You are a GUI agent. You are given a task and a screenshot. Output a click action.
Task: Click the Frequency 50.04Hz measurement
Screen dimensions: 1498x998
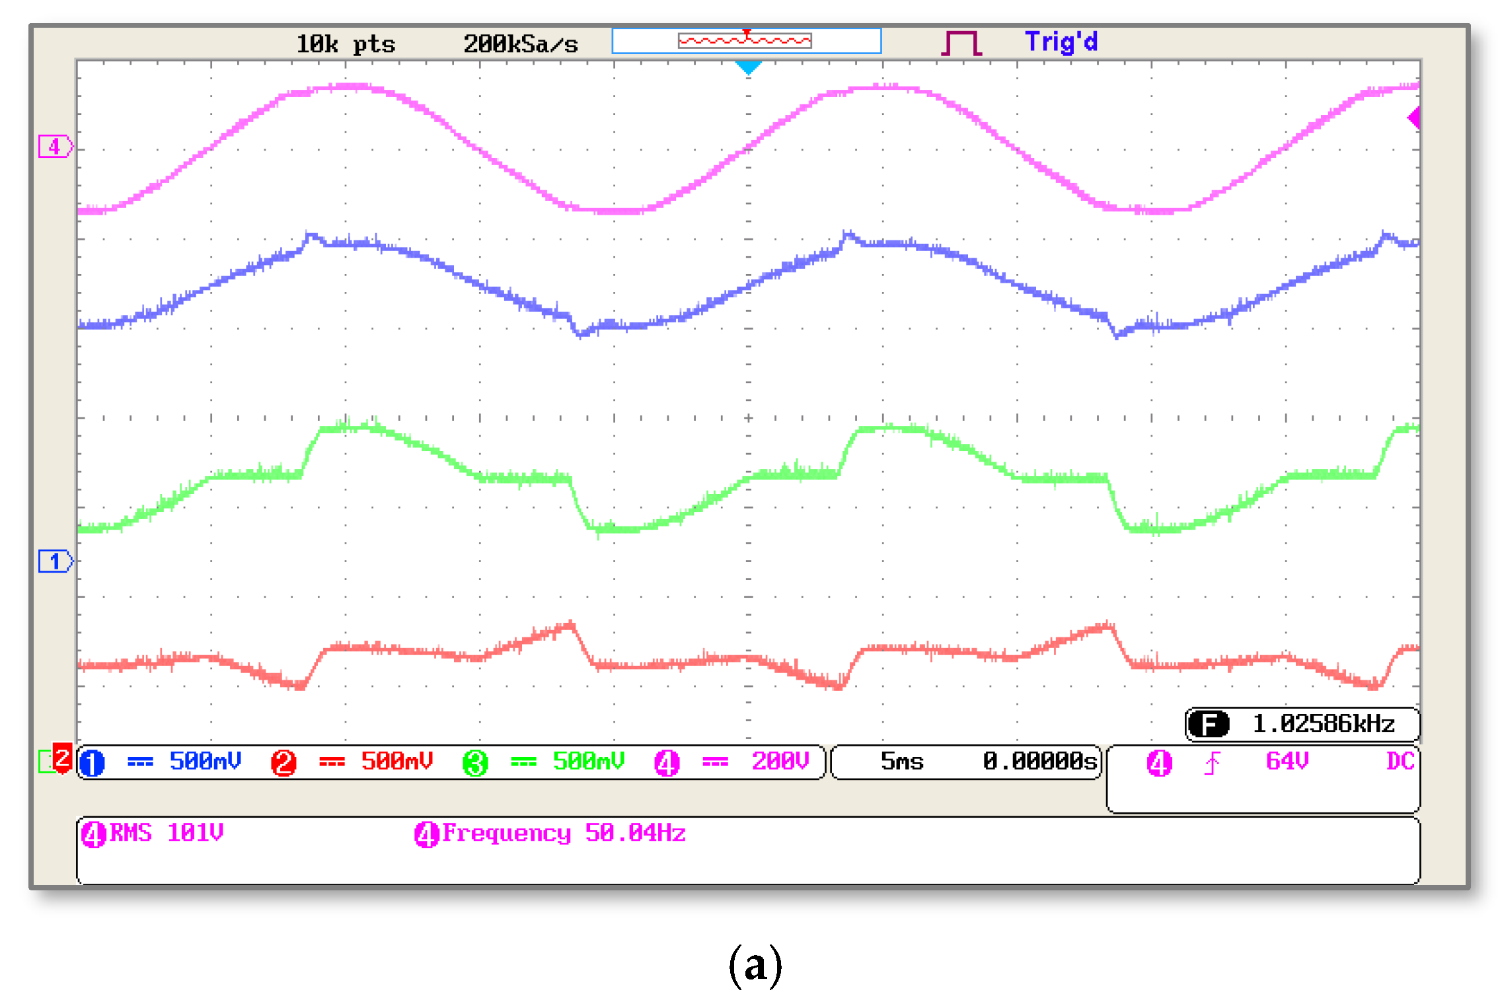point(550,834)
